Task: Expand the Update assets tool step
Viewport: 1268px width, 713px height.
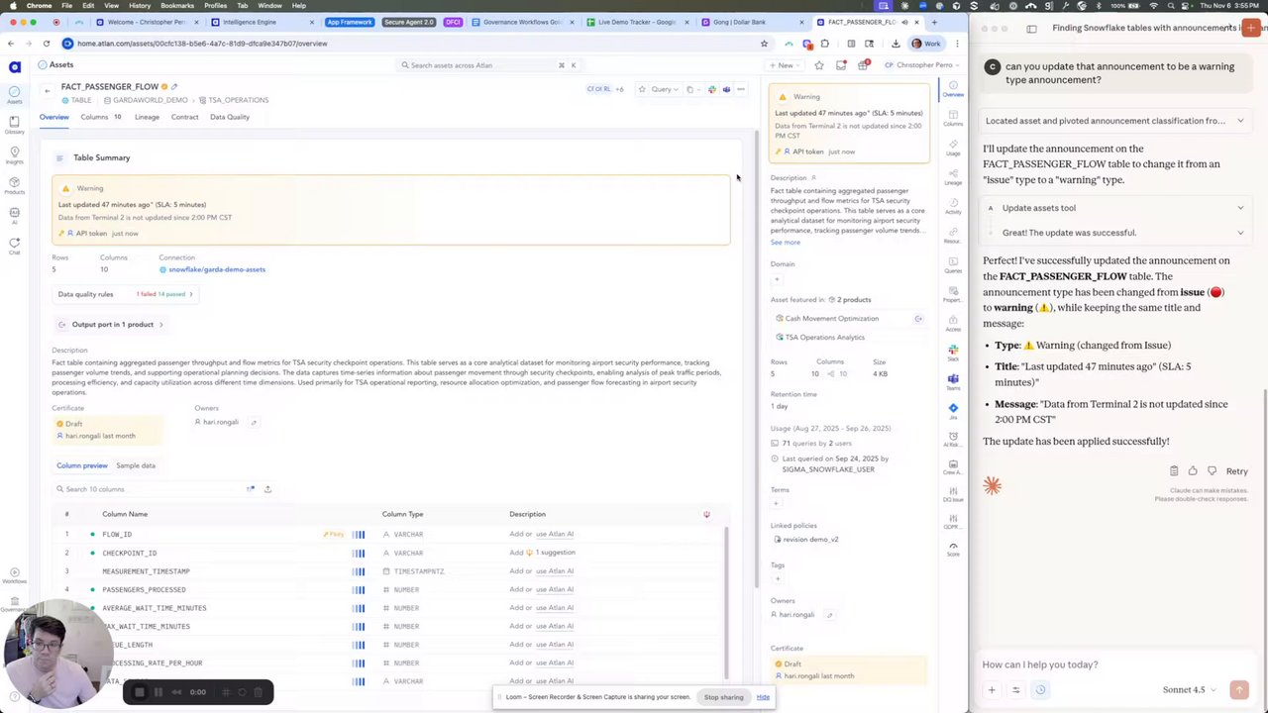Action: [x=1114, y=208]
